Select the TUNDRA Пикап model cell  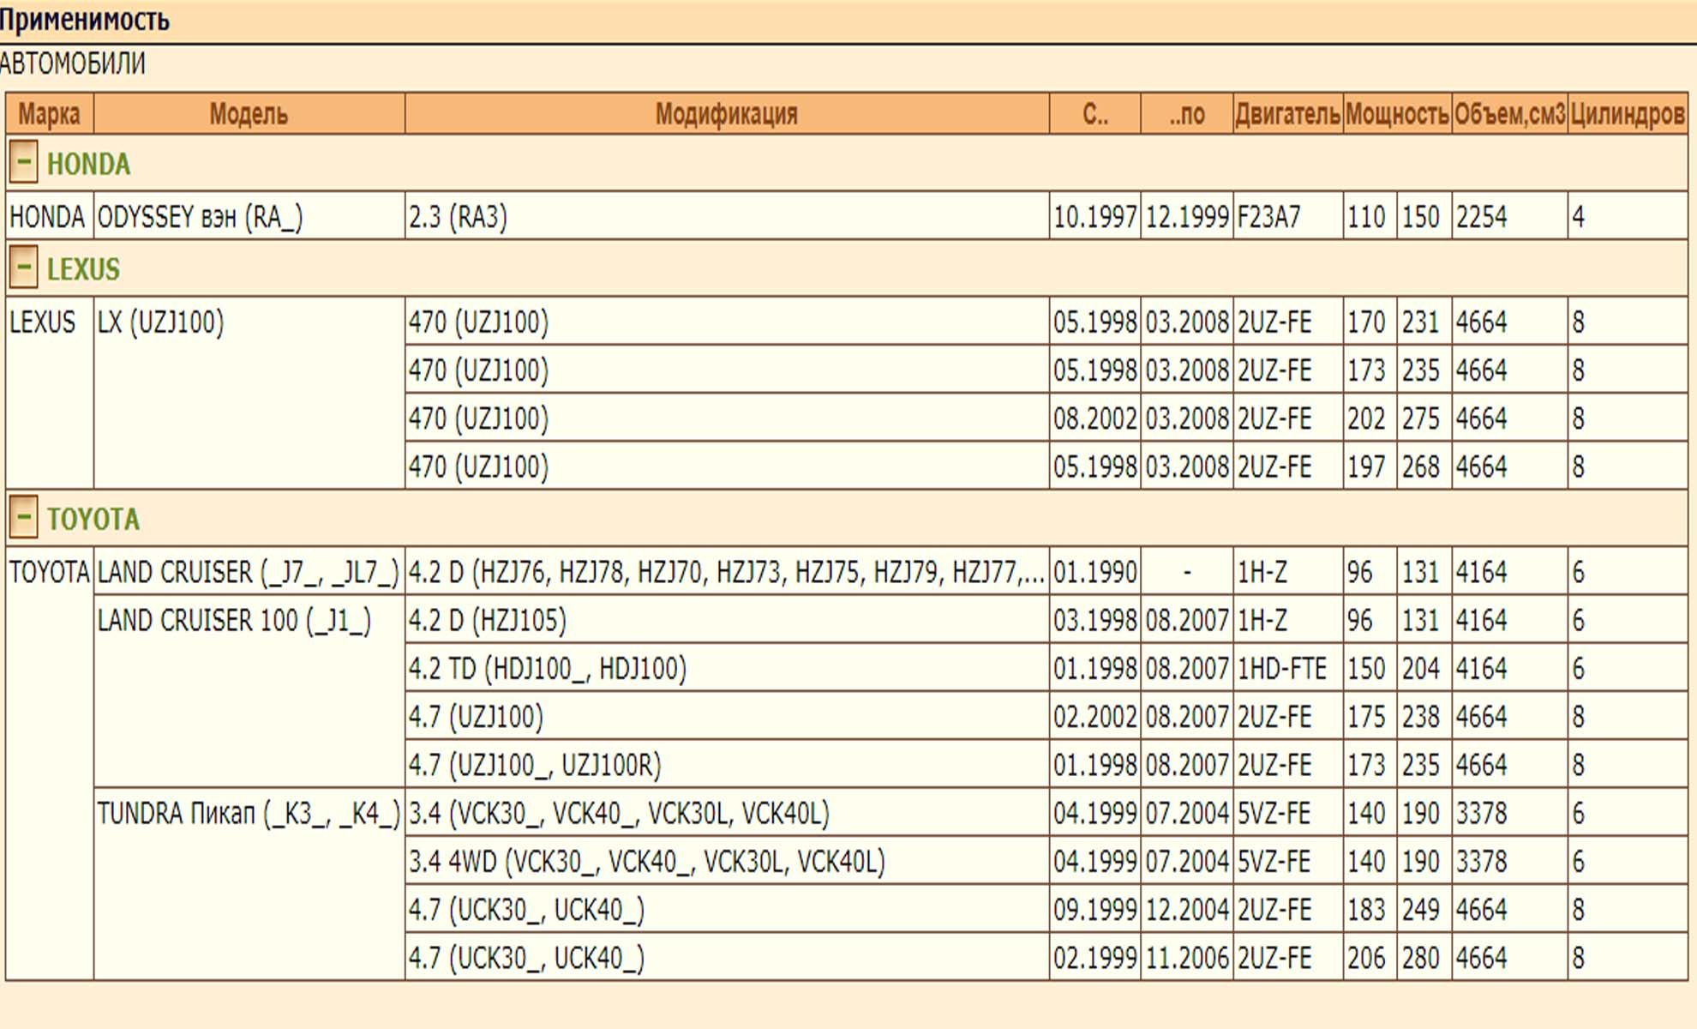pos(248,813)
